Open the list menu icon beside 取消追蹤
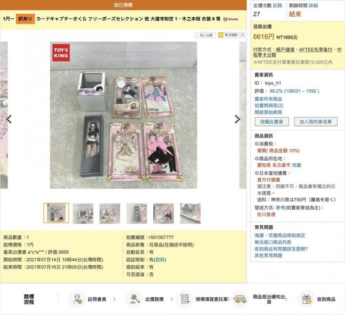The image size is (345, 315). click(x=242, y=35)
